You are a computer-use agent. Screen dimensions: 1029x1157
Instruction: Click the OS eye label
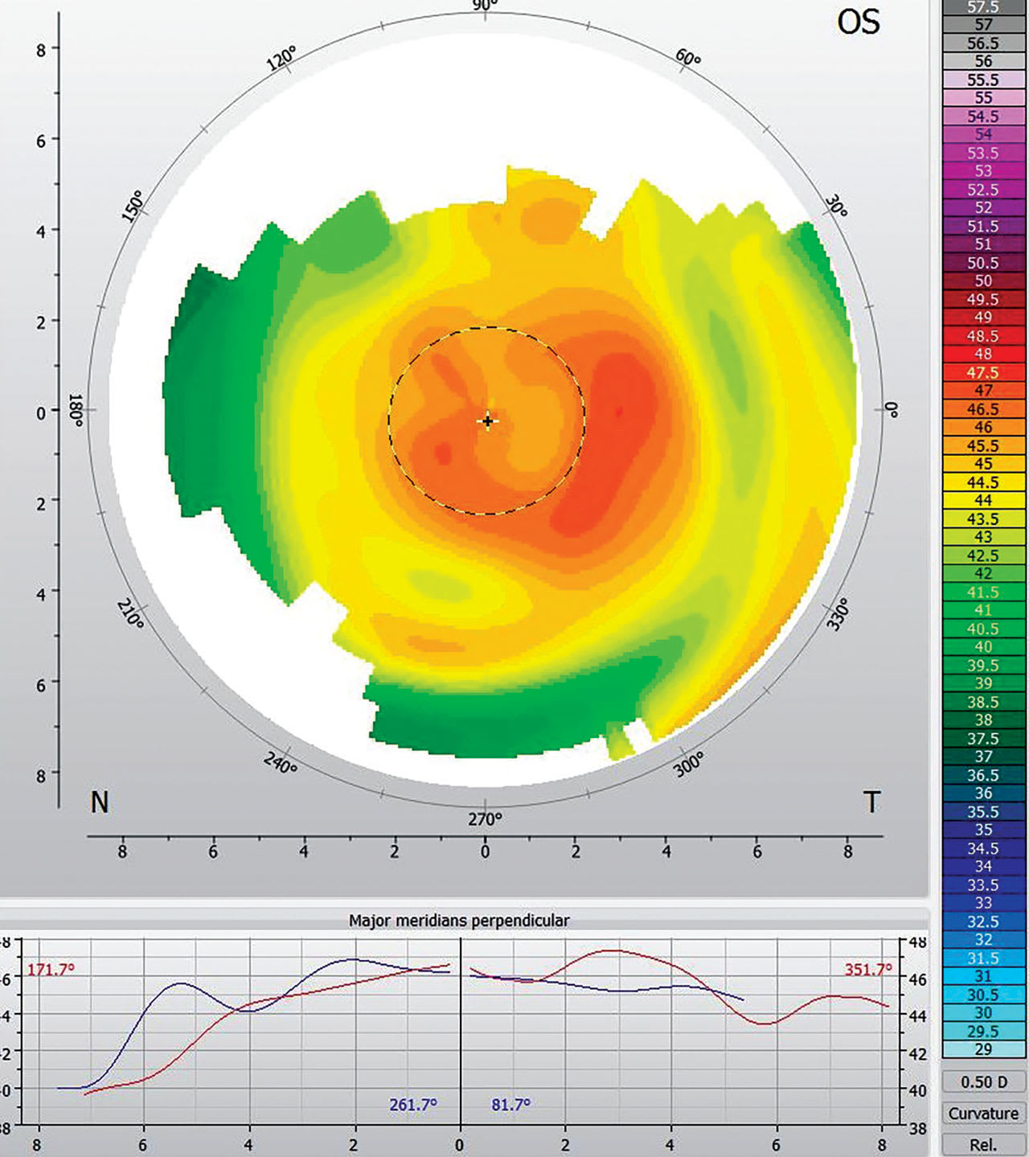pos(859,22)
